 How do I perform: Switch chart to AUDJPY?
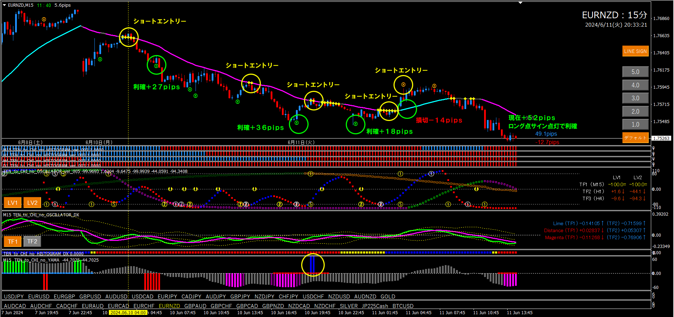tap(216, 297)
